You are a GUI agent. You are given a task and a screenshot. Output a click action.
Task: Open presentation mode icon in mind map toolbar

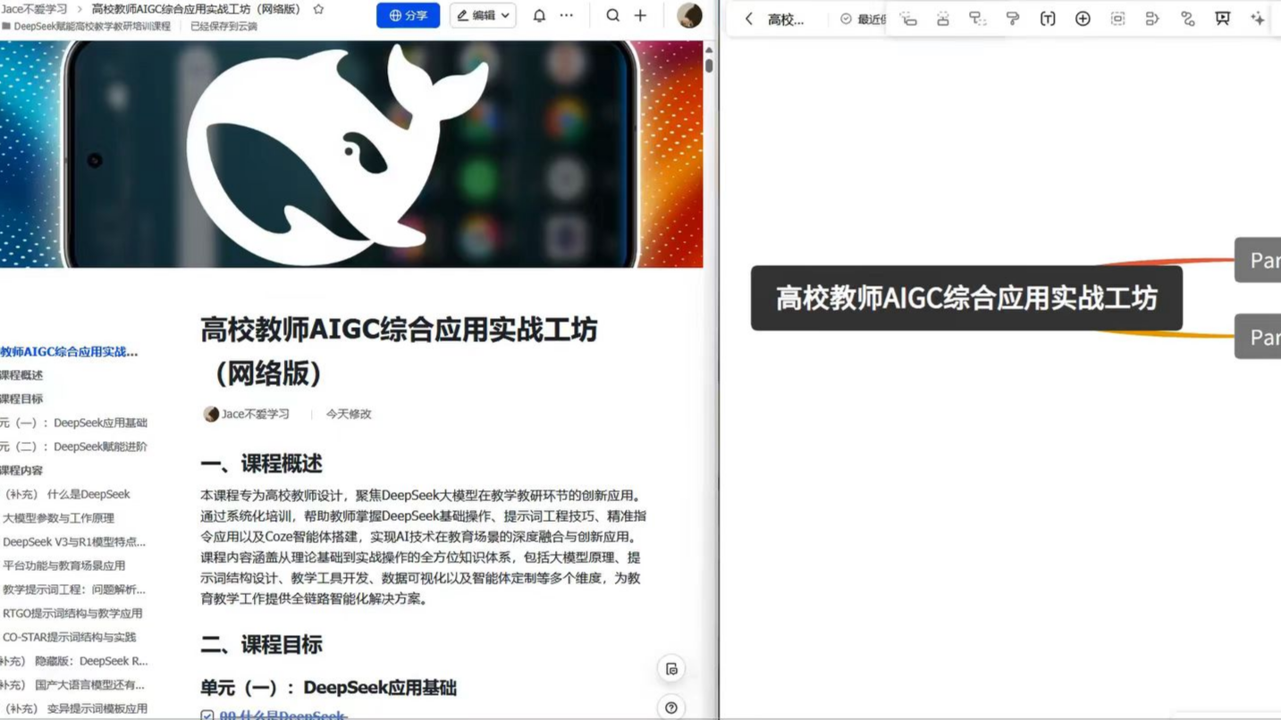(1222, 19)
